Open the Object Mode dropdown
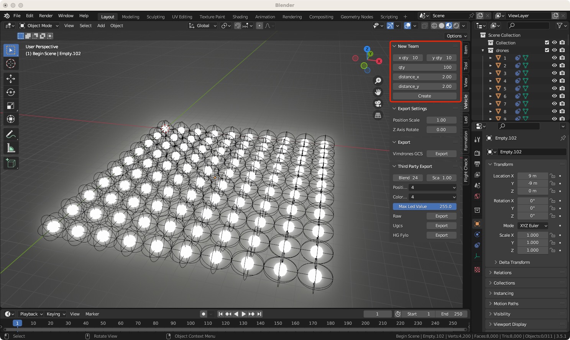This screenshot has height=340, width=570. (39, 26)
